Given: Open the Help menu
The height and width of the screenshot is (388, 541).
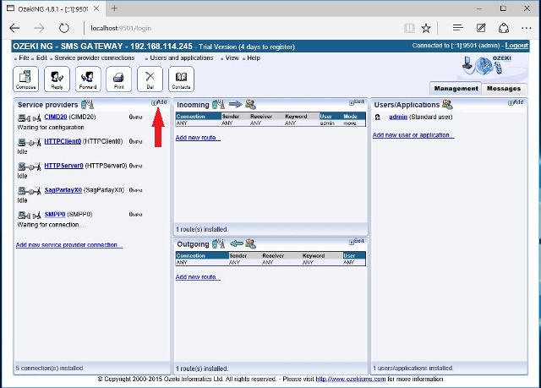Looking at the screenshot, I should [254, 58].
